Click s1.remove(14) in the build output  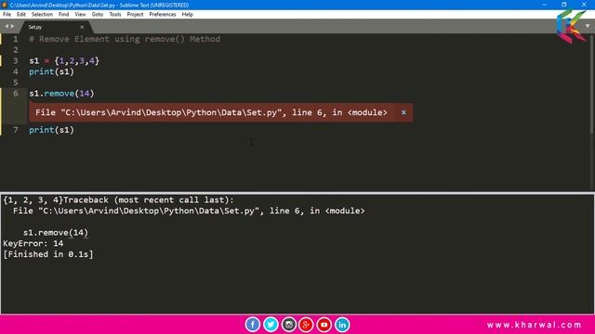pyautogui.click(x=56, y=233)
